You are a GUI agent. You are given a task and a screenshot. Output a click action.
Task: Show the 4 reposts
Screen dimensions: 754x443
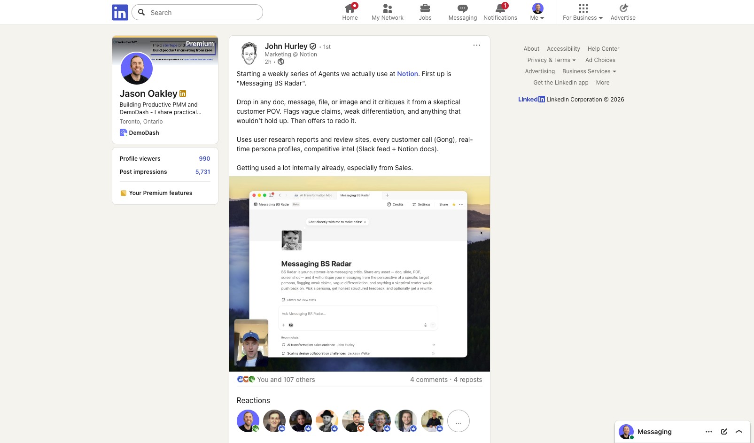(x=468, y=380)
